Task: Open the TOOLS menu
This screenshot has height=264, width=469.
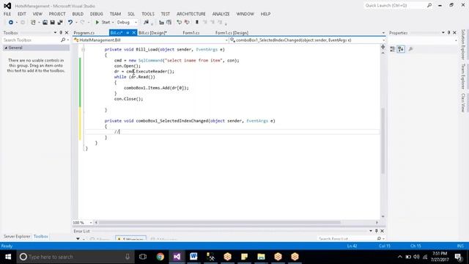Action: click(148, 14)
